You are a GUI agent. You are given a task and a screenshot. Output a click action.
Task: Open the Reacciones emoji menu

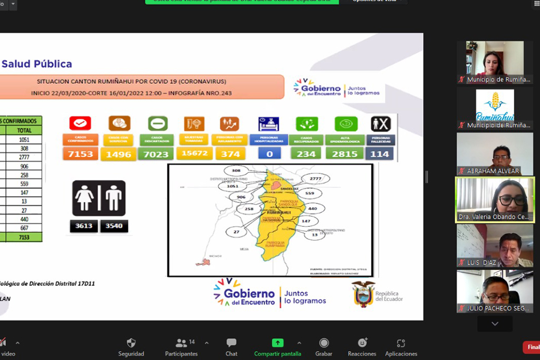(362, 343)
